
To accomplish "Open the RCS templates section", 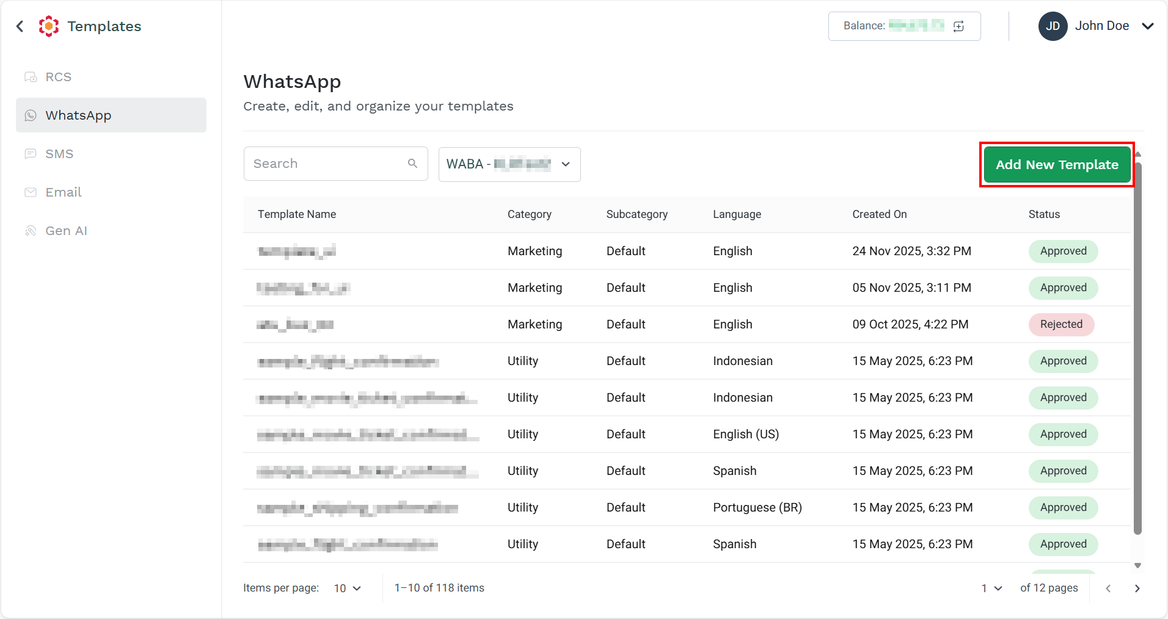I will (111, 77).
